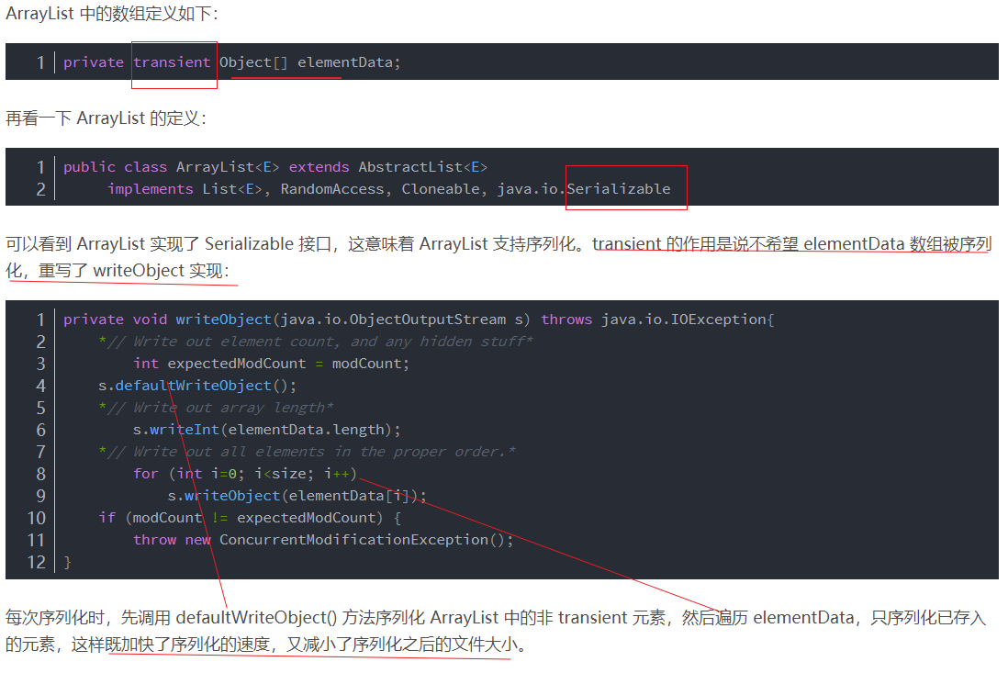1008x673 pixels.
Task: Select 'AbstractList<E>' in the class definition
Action: click(x=423, y=167)
